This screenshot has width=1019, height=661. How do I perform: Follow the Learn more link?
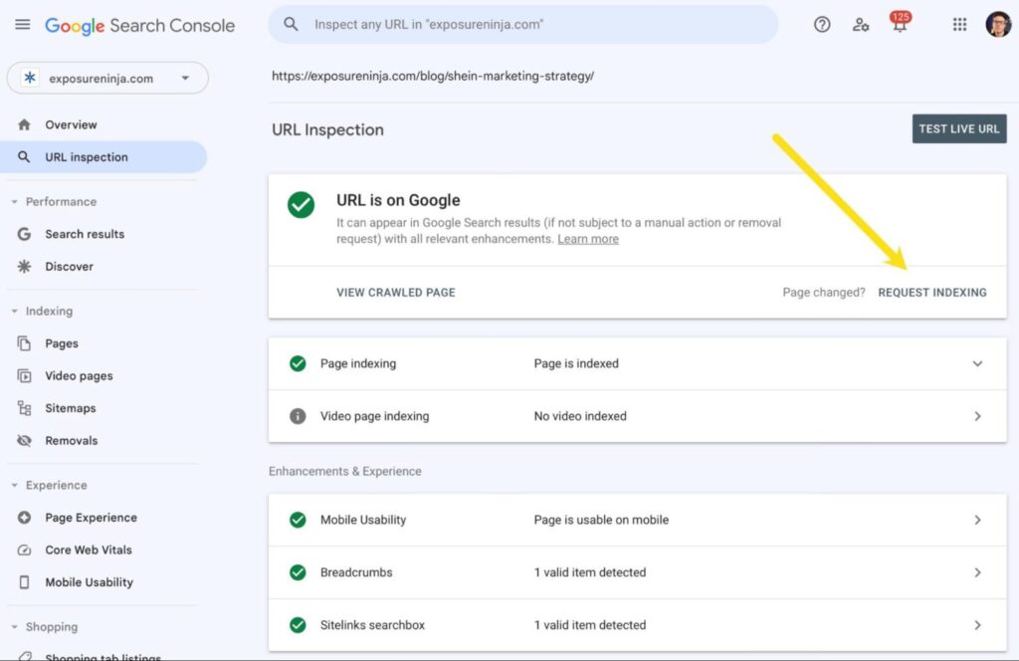588,239
